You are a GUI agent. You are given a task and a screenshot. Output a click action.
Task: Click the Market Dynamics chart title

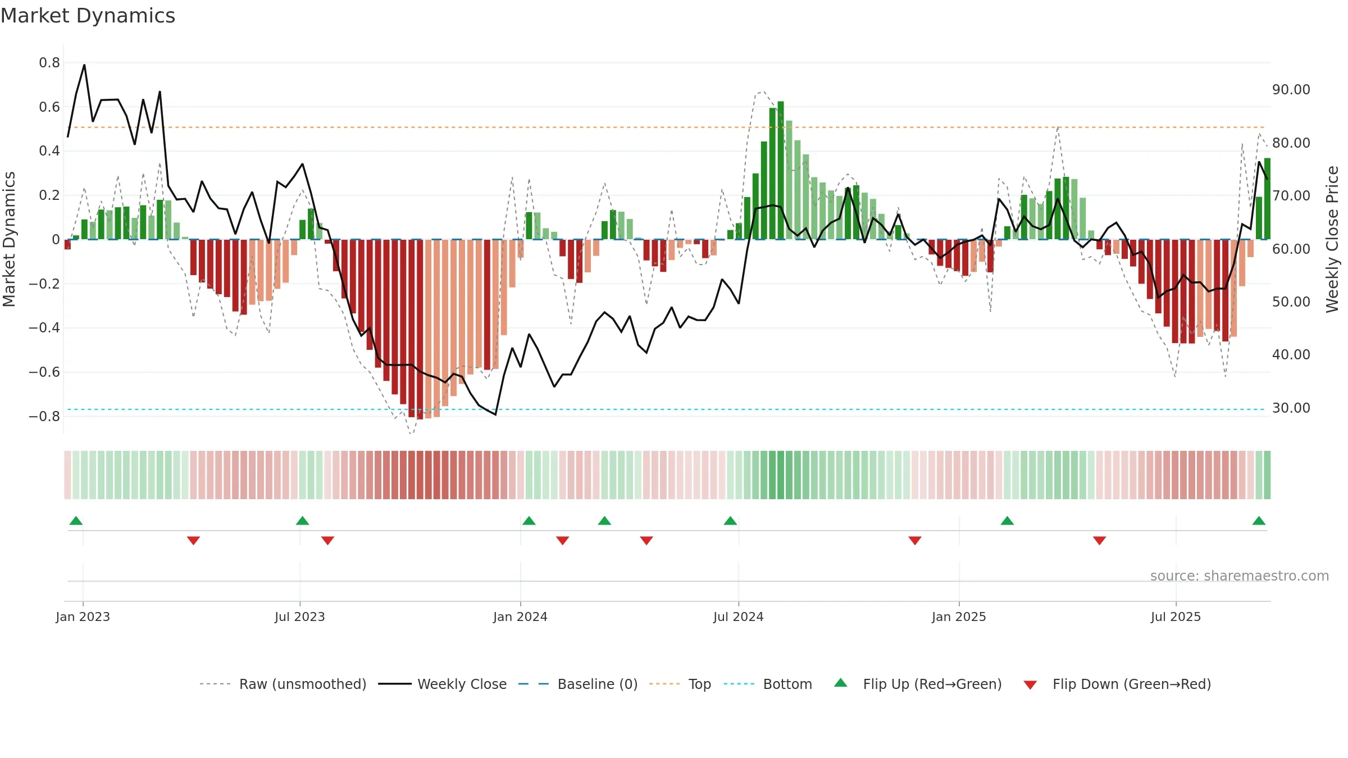pos(88,16)
